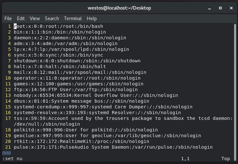Click line number 21 in the gutter
This screenshot has height=164, width=238.
(8, 147)
